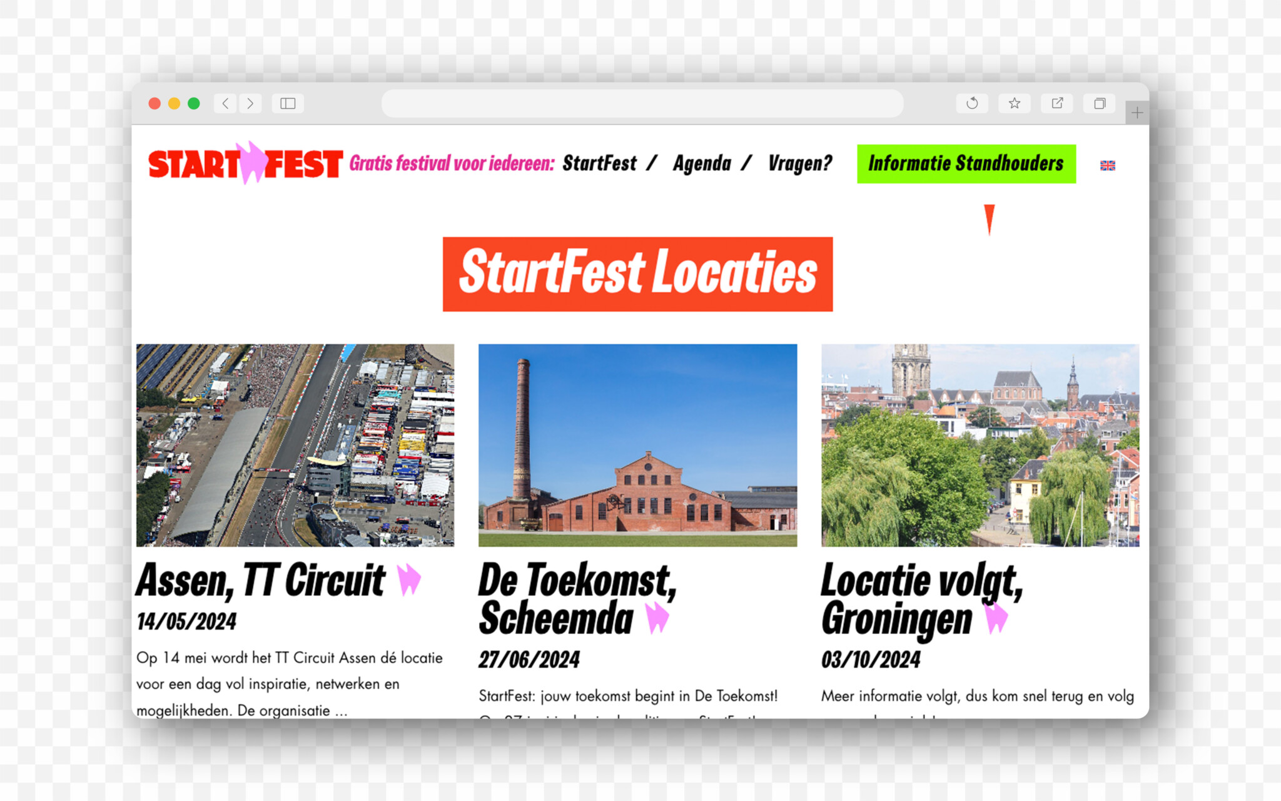This screenshot has height=801, width=1281.
Task: Click the StartFest logo
Action: pos(245,164)
